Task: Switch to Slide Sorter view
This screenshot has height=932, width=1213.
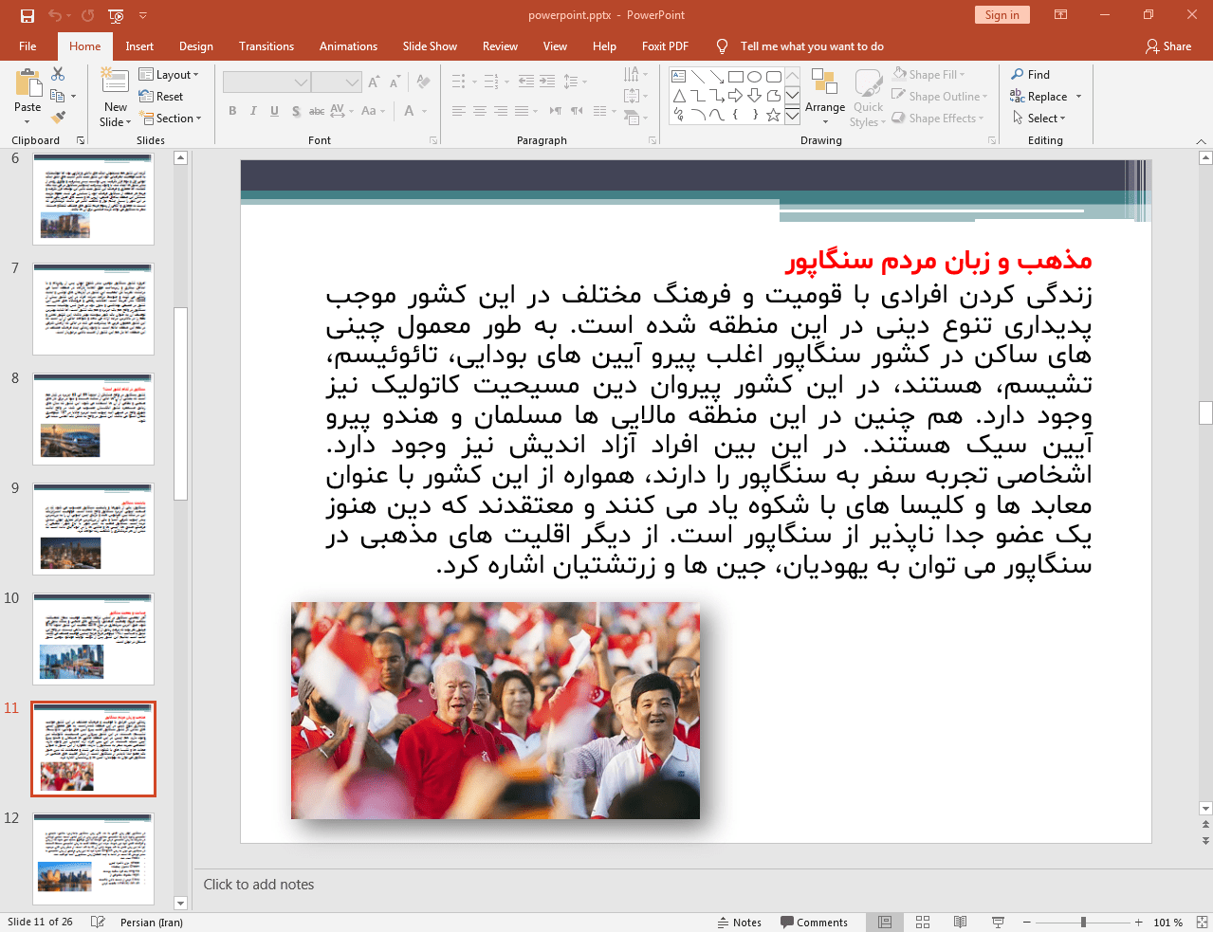Action: (x=923, y=923)
